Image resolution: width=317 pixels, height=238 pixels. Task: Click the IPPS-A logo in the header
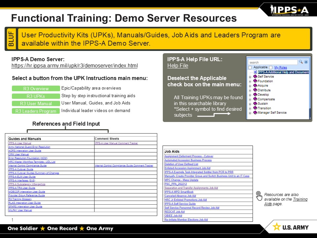[290, 9]
